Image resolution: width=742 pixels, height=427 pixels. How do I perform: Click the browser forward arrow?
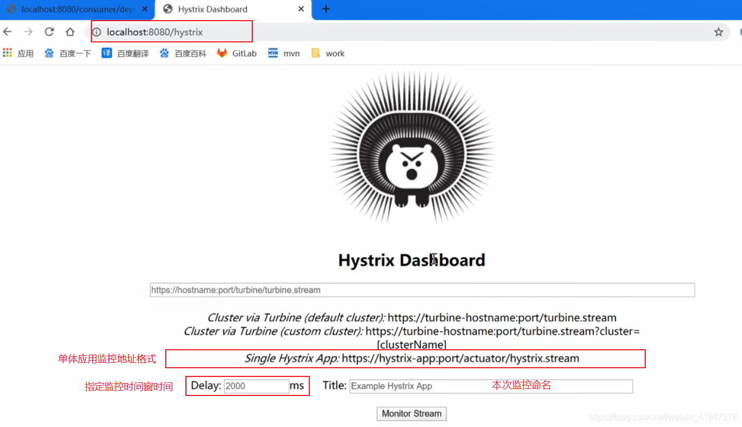pyautogui.click(x=28, y=32)
